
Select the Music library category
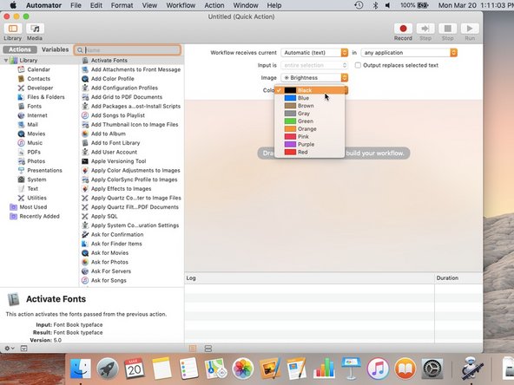coord(35,143)
